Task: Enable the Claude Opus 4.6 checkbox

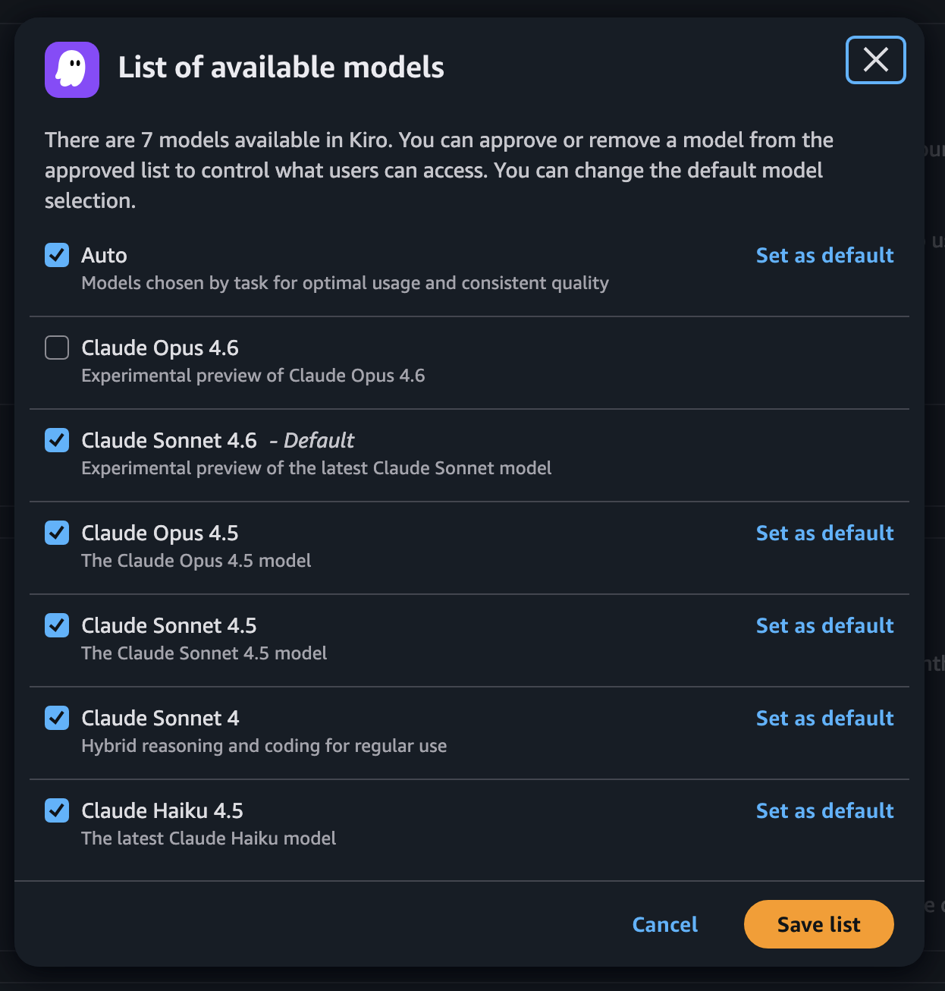Action: coord(56,348)
